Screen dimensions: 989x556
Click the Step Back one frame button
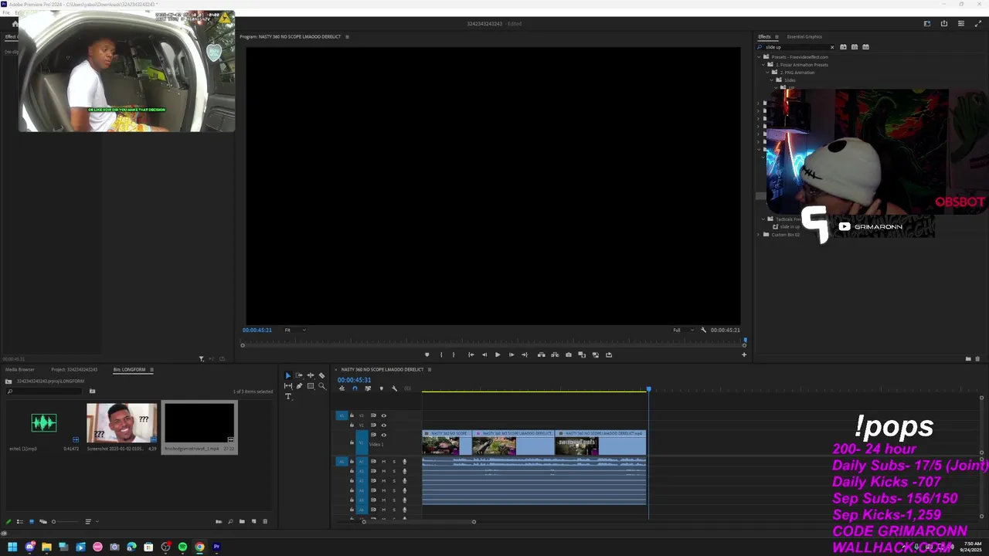click(x=484, y=355)
